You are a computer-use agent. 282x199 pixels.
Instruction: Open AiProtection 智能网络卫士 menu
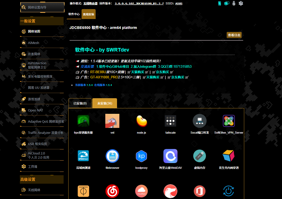(x=42, y=65)
